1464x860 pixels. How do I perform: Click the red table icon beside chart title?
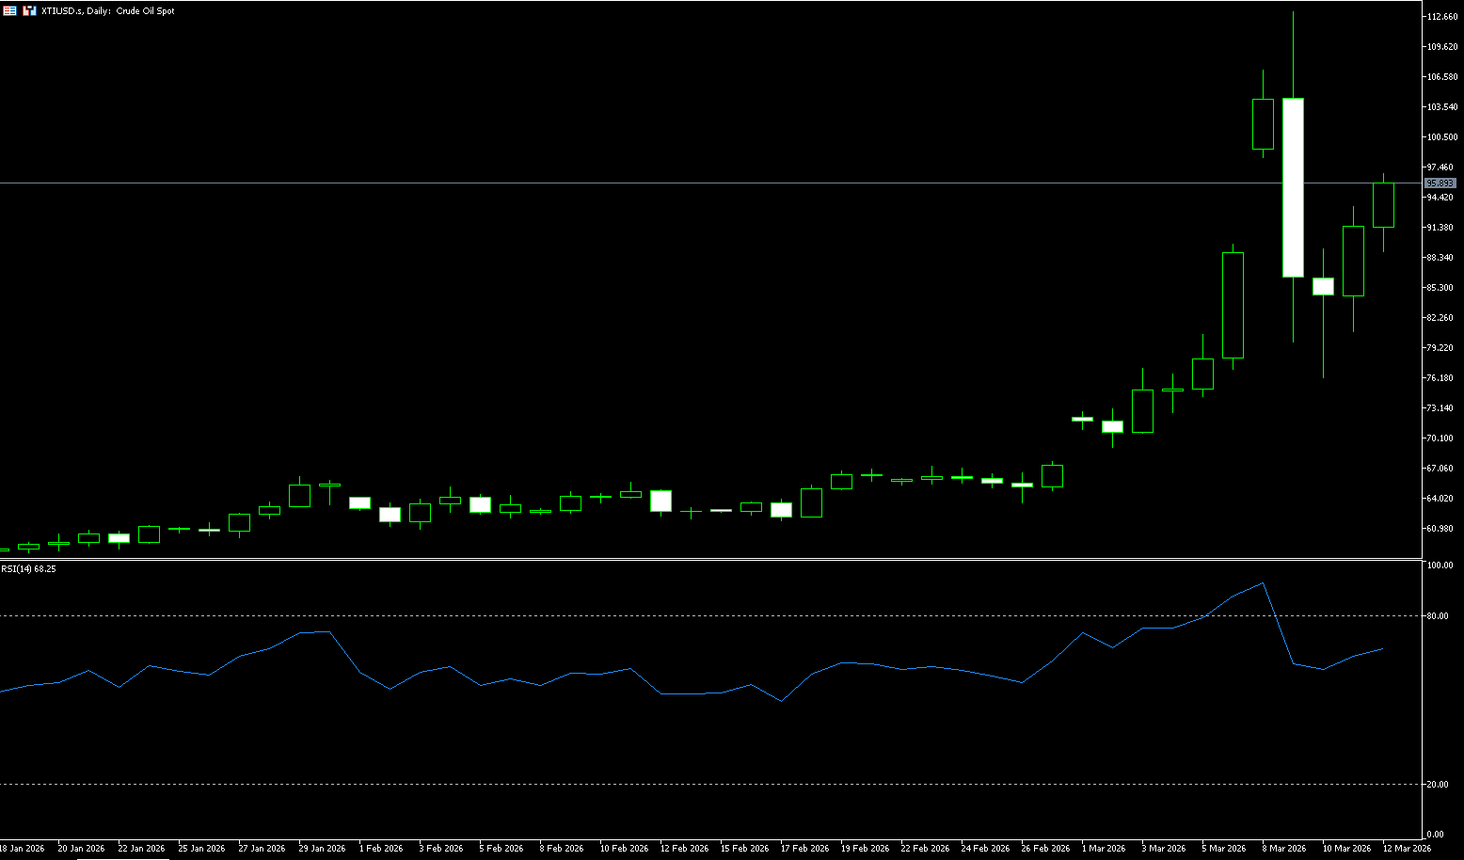coord(9,10)
